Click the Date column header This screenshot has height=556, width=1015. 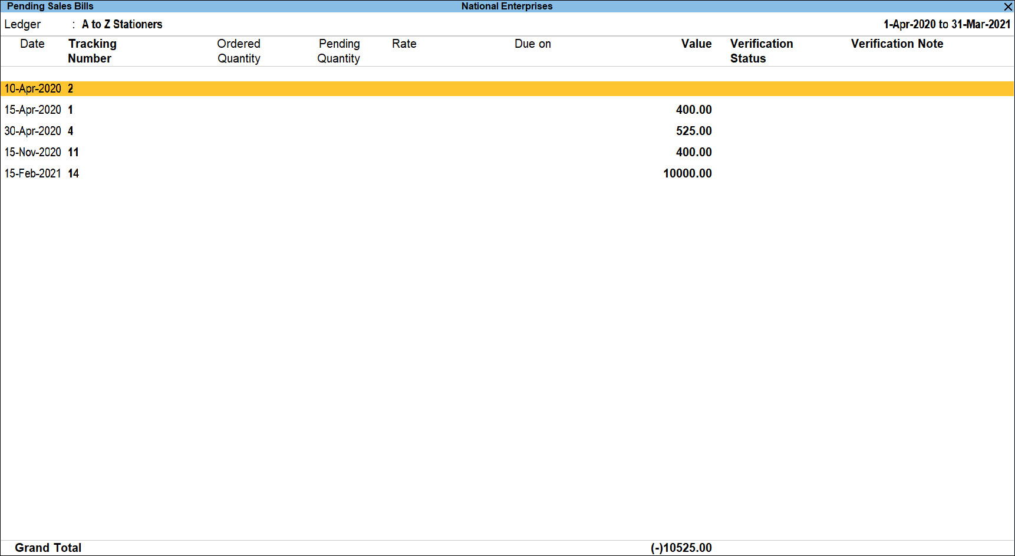pos(32,44)
